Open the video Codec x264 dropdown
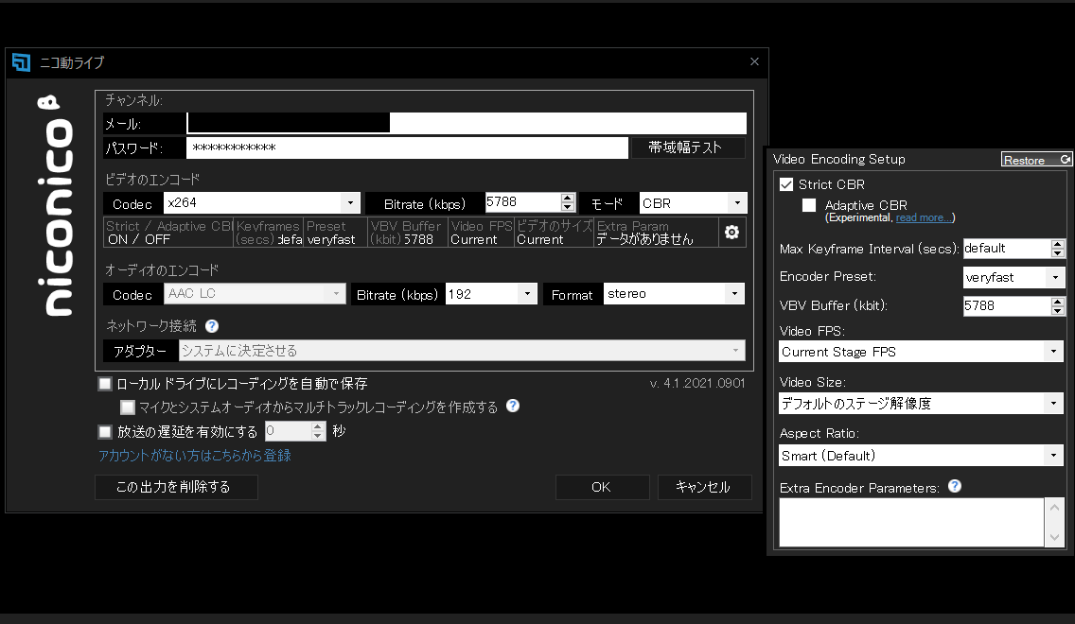 (x=350, y=202)
